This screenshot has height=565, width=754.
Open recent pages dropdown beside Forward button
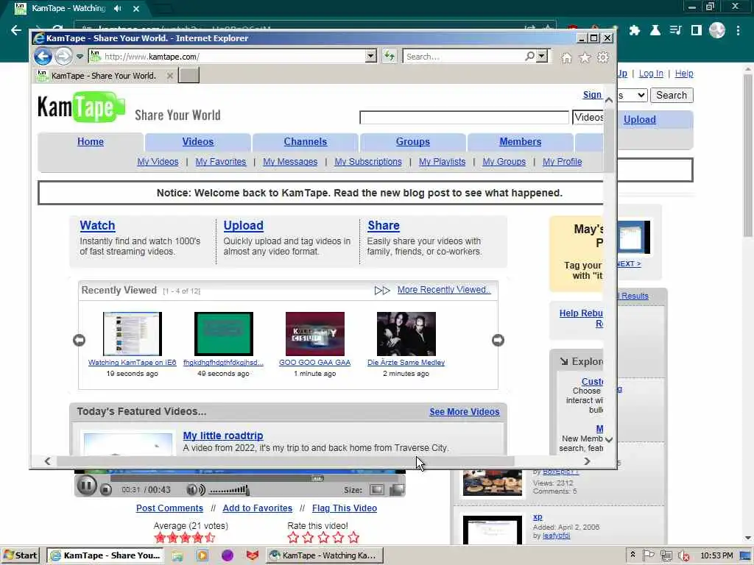coord(80,57)
